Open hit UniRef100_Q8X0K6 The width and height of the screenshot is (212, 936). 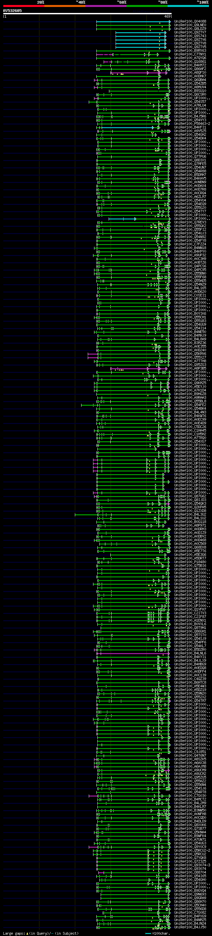(x=190, y=825)
